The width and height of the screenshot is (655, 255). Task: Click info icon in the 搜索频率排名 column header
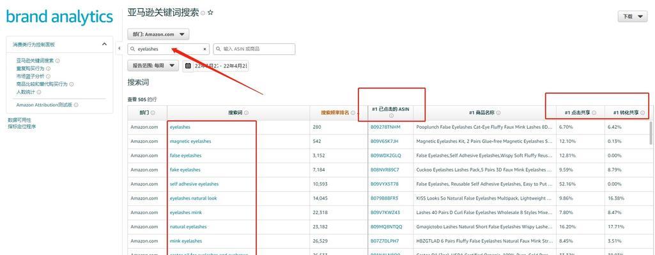tap(353, 113)
